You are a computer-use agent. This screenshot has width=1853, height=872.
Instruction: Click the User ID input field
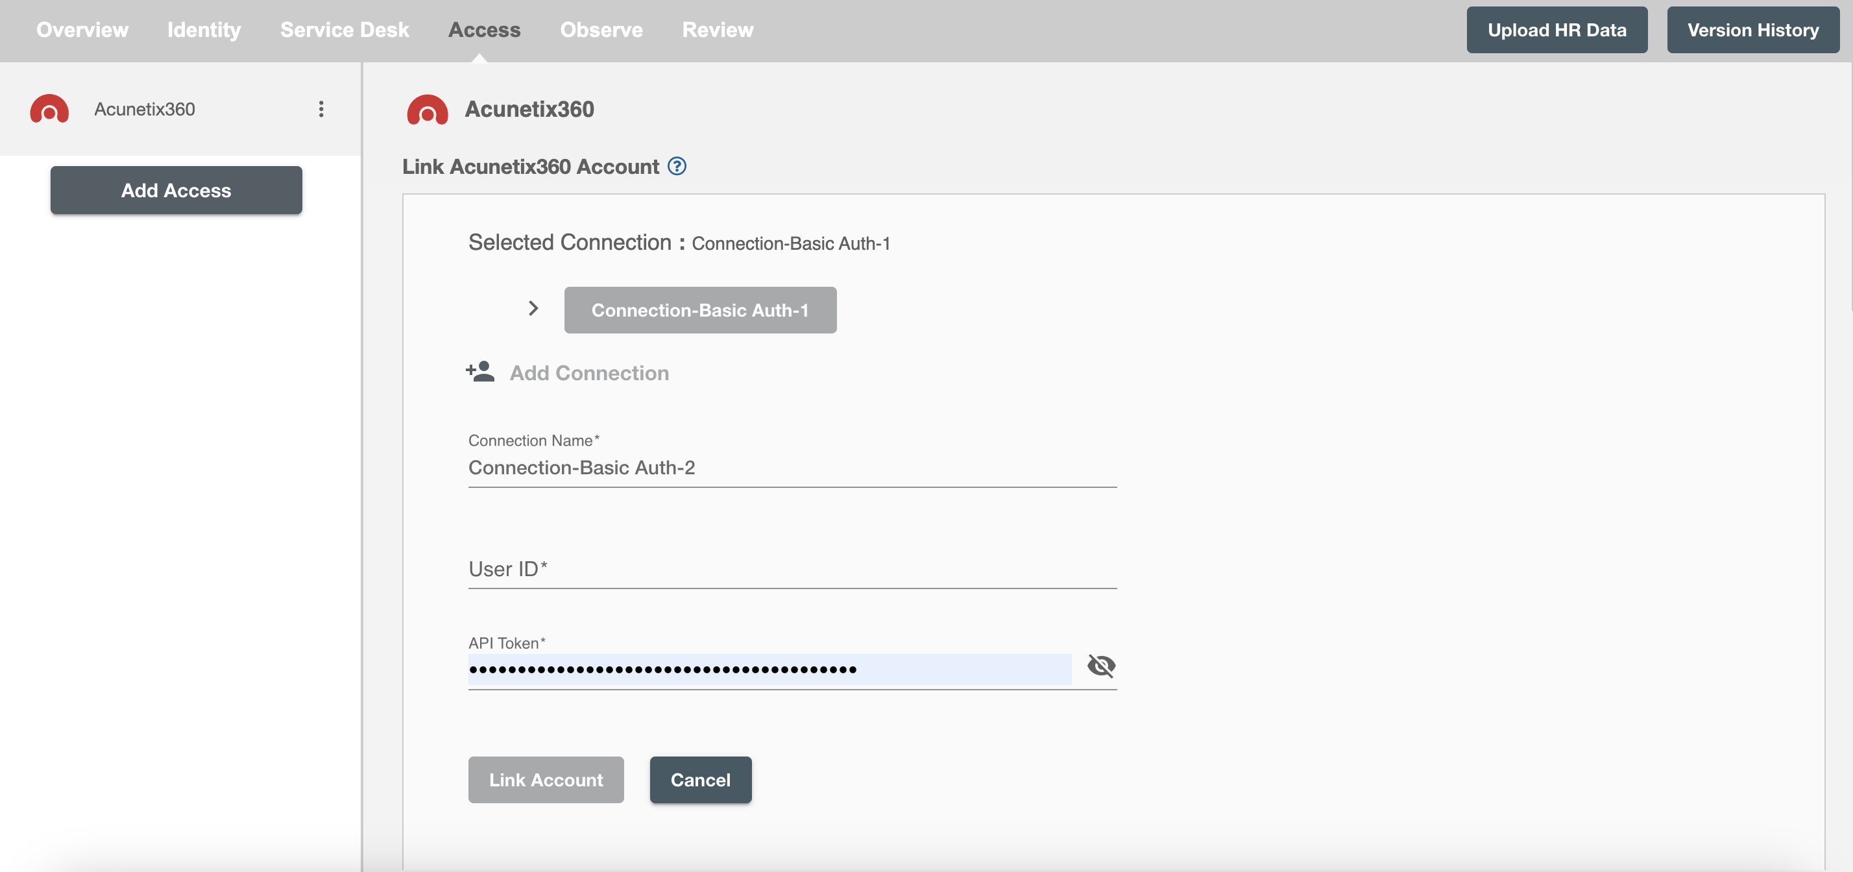(x=792, y=568)
